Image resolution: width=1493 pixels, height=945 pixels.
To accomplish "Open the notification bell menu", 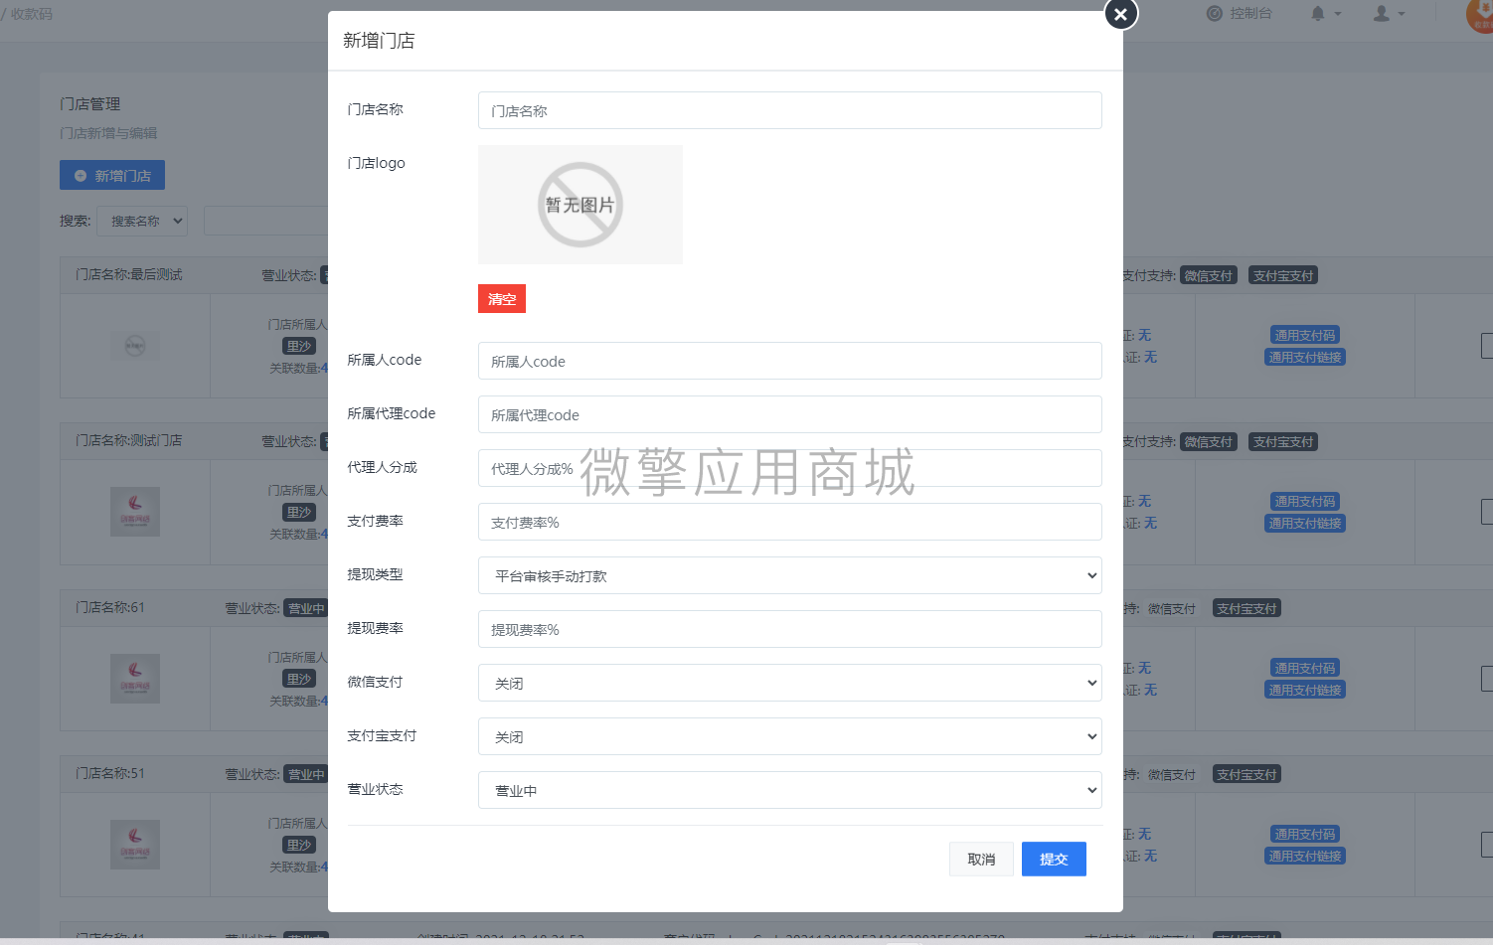I will pyautogui.click(x=1326, y=13).
